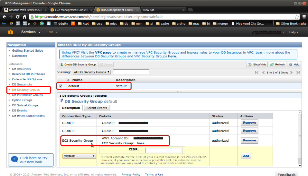Open the sailboat bookmark icon
308x176 pixels.
pos(49,23)
